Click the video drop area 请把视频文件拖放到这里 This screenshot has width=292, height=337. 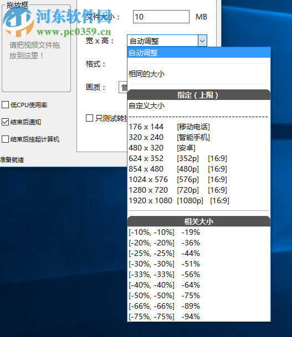36,48
